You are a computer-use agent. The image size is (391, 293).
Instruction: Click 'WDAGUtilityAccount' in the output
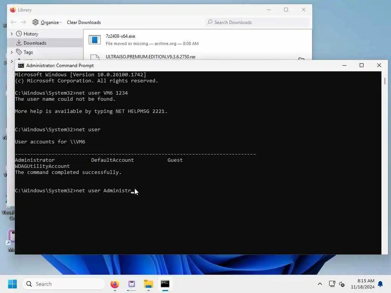tap(42, 166)
